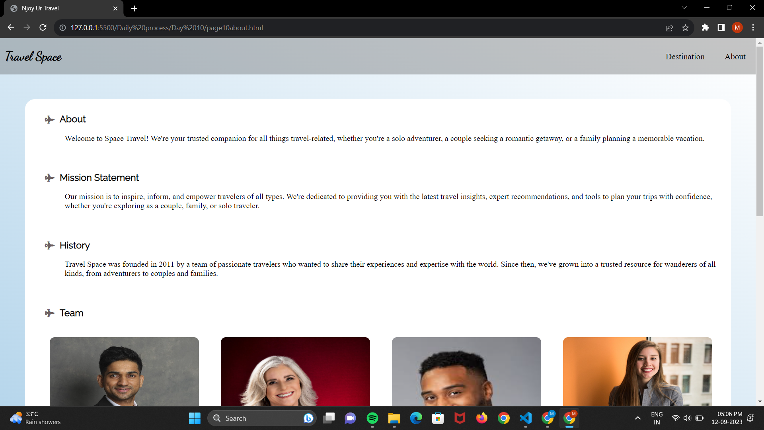Open the Chrome three-dot menu
764x430 pixels.
pyautogui.click(x=753, y=27)
